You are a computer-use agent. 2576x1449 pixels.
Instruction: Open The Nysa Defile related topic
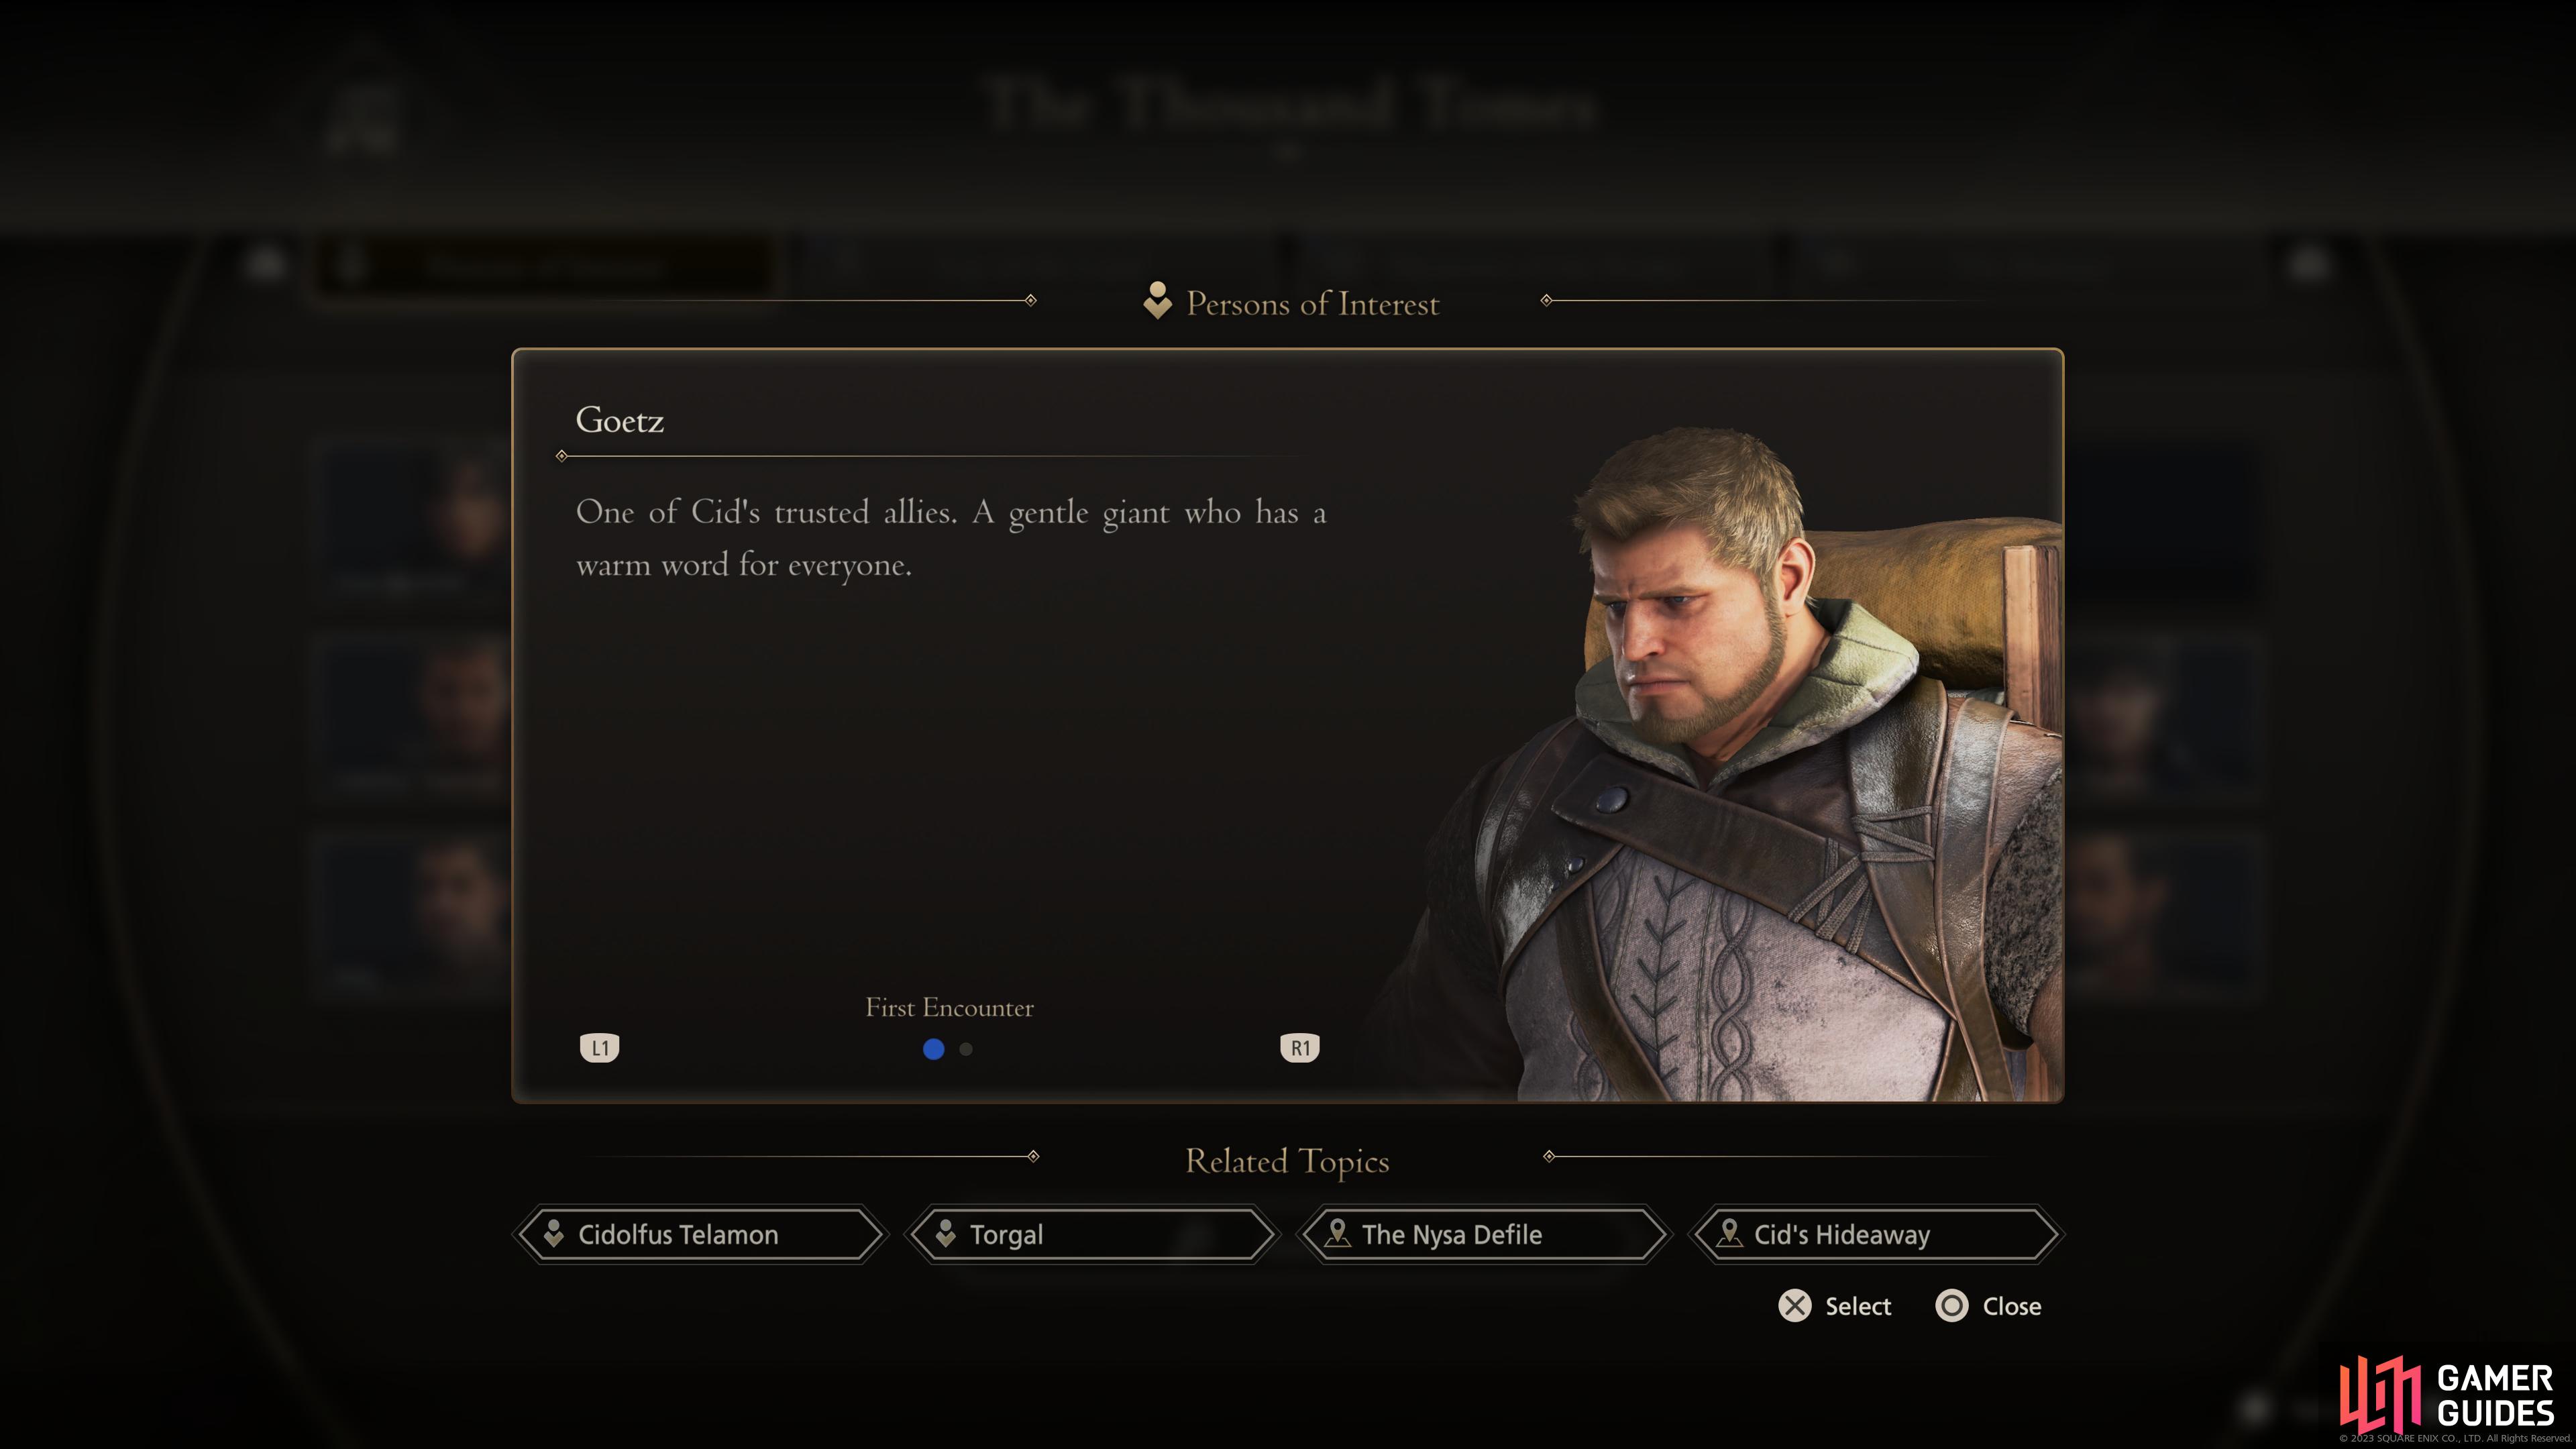click(1484, 1234)
